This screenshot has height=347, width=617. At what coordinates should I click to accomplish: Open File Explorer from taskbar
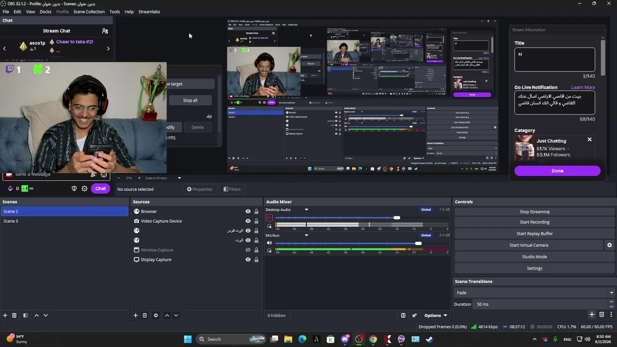tap(288, 339)
